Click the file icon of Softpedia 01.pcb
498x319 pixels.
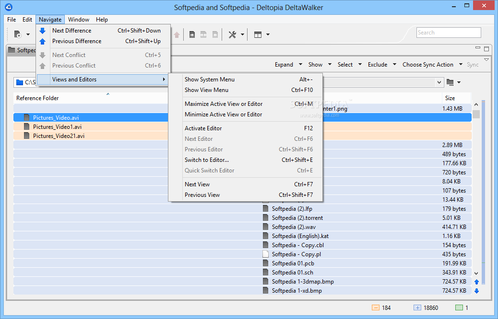pyautogui.click(x=265, y=263)
